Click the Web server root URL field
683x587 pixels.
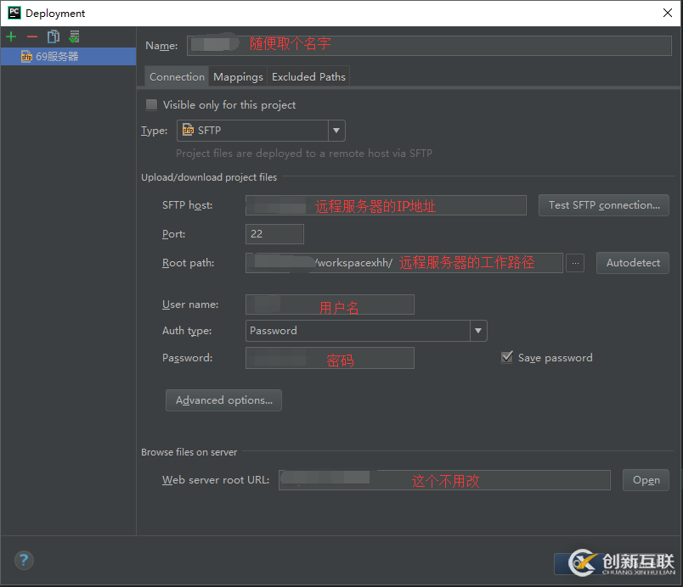click(x=444, y=480)
